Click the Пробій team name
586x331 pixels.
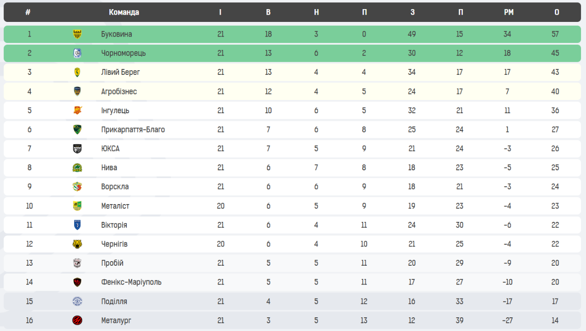pyautogui.click(x=112, y=263)
